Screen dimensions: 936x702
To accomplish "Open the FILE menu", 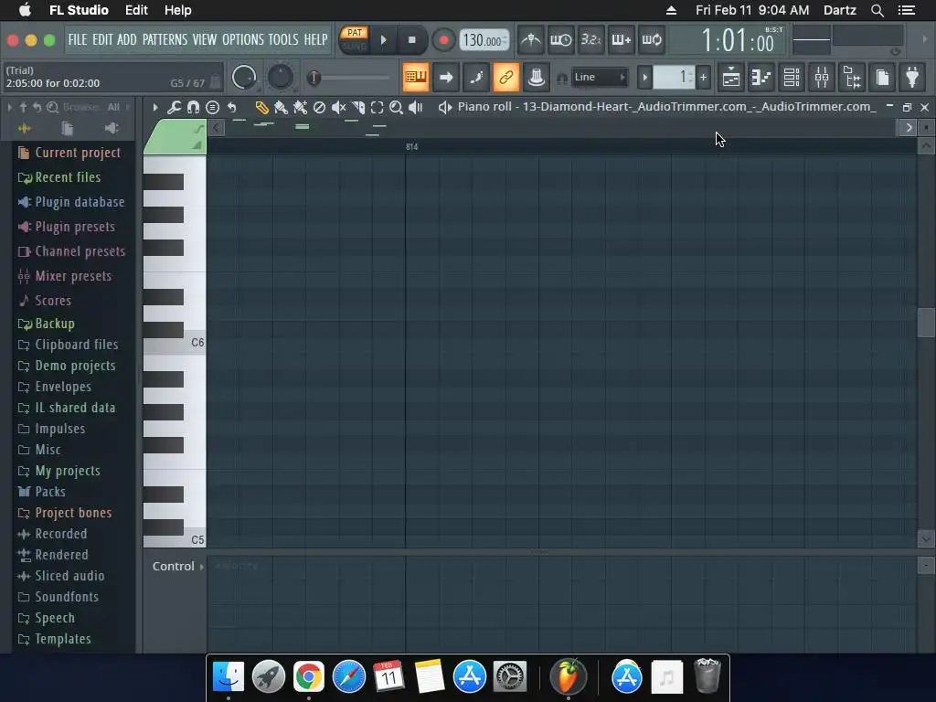I will (78, 40).
